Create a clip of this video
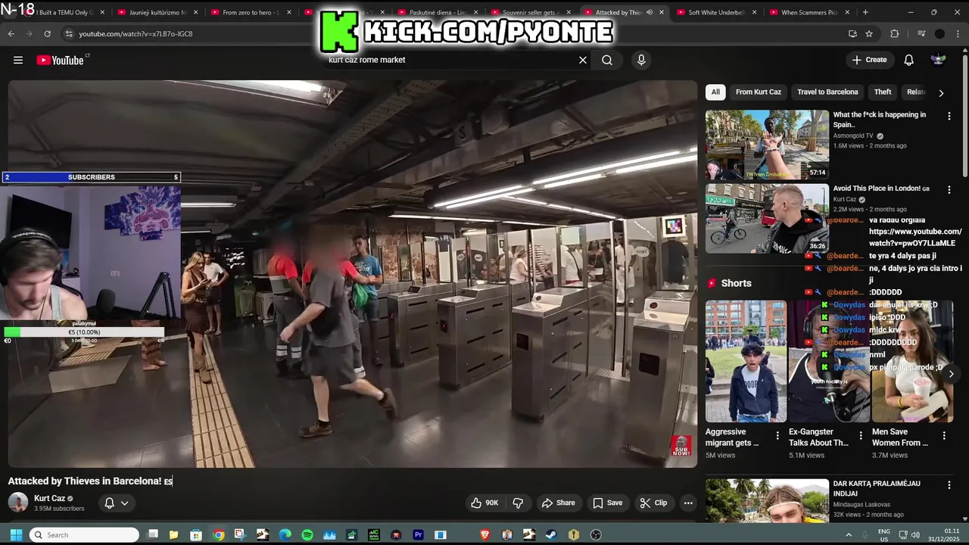The height and width of the screenshot is (545, 969). [653, 503]
